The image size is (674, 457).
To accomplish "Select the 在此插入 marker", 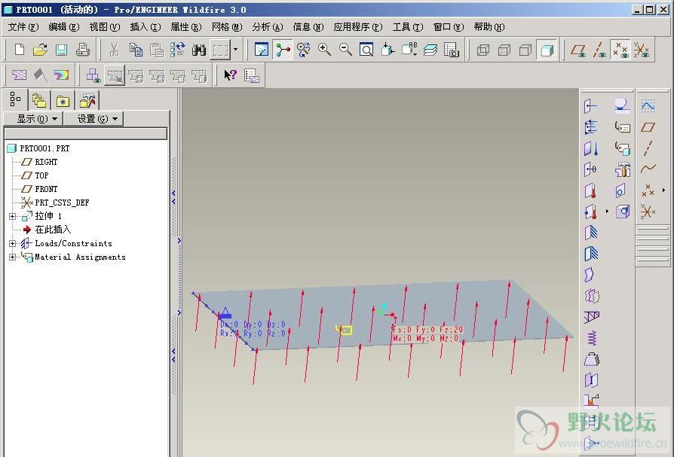I will coord(53,230).
